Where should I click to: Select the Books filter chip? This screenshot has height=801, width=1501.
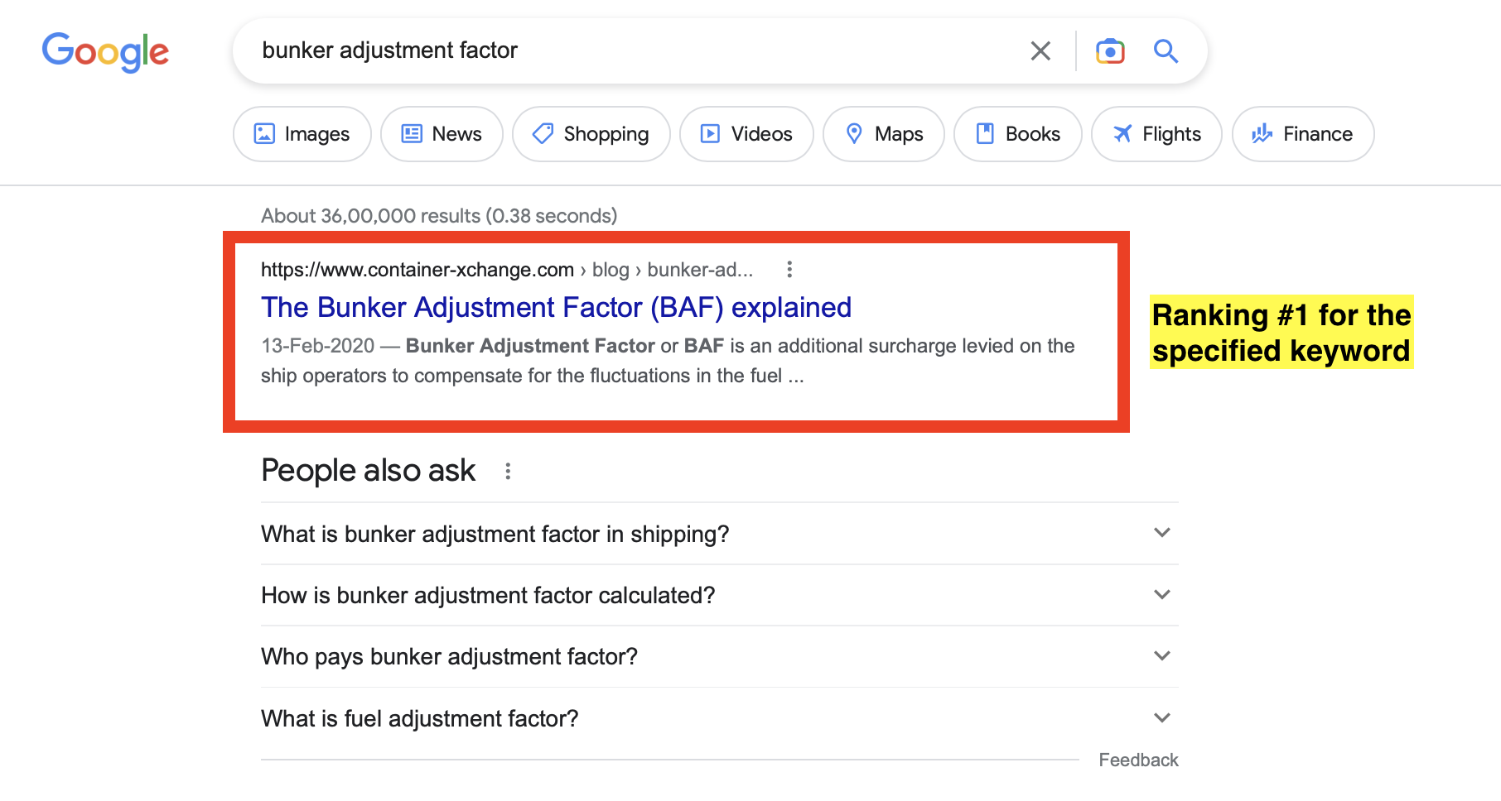(1017, 134)
